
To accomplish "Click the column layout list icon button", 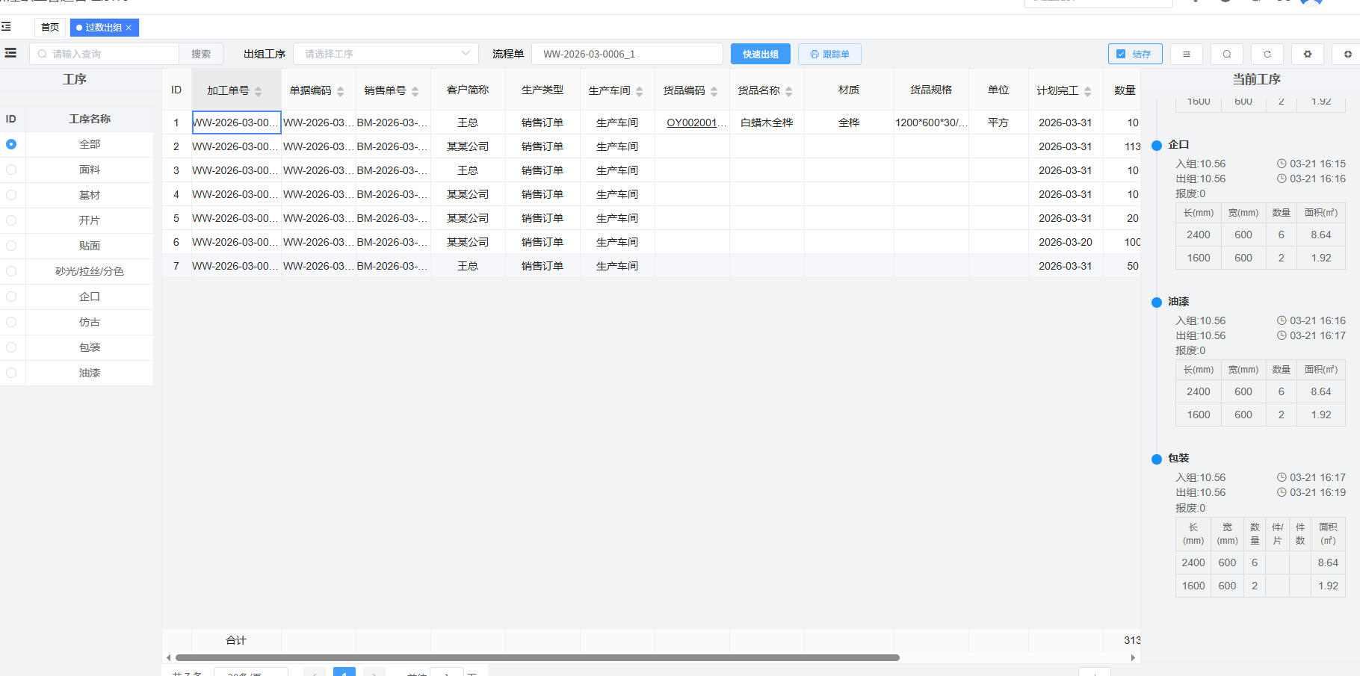I will click(x=1186, y=54).
